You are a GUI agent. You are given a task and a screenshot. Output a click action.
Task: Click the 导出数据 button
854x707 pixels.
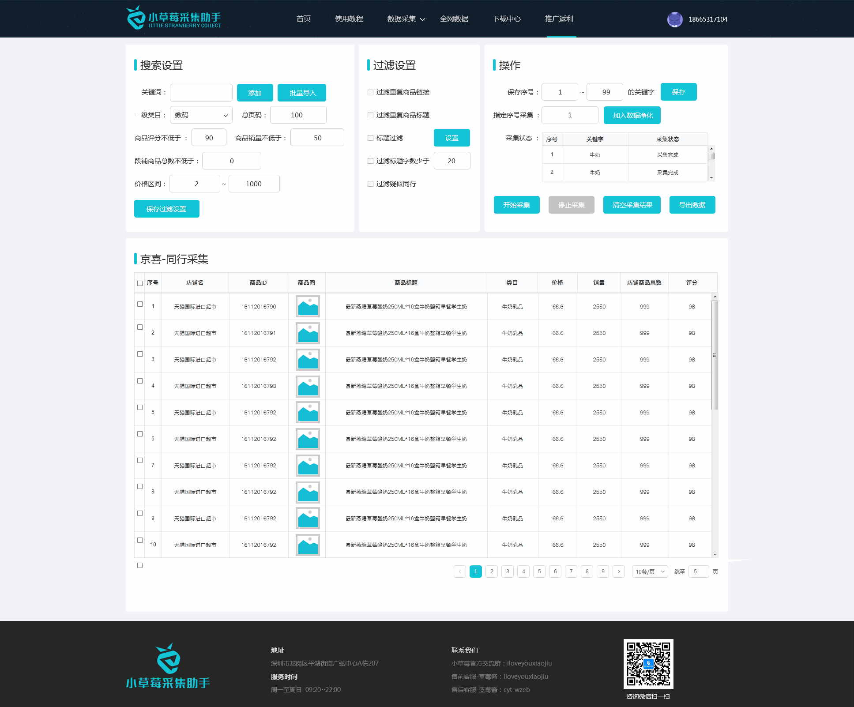coord(692,205)
